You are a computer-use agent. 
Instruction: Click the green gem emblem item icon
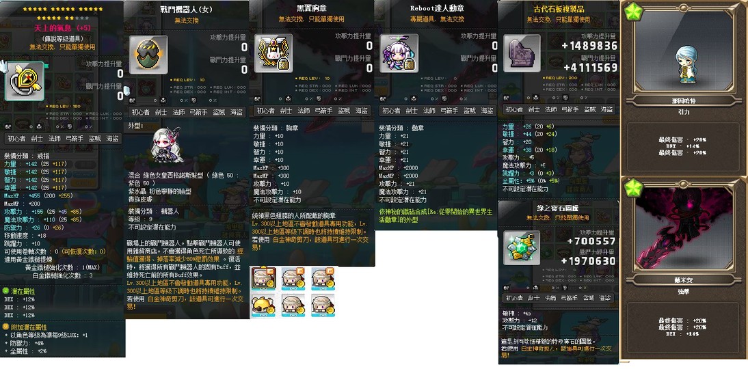point(522,248)
